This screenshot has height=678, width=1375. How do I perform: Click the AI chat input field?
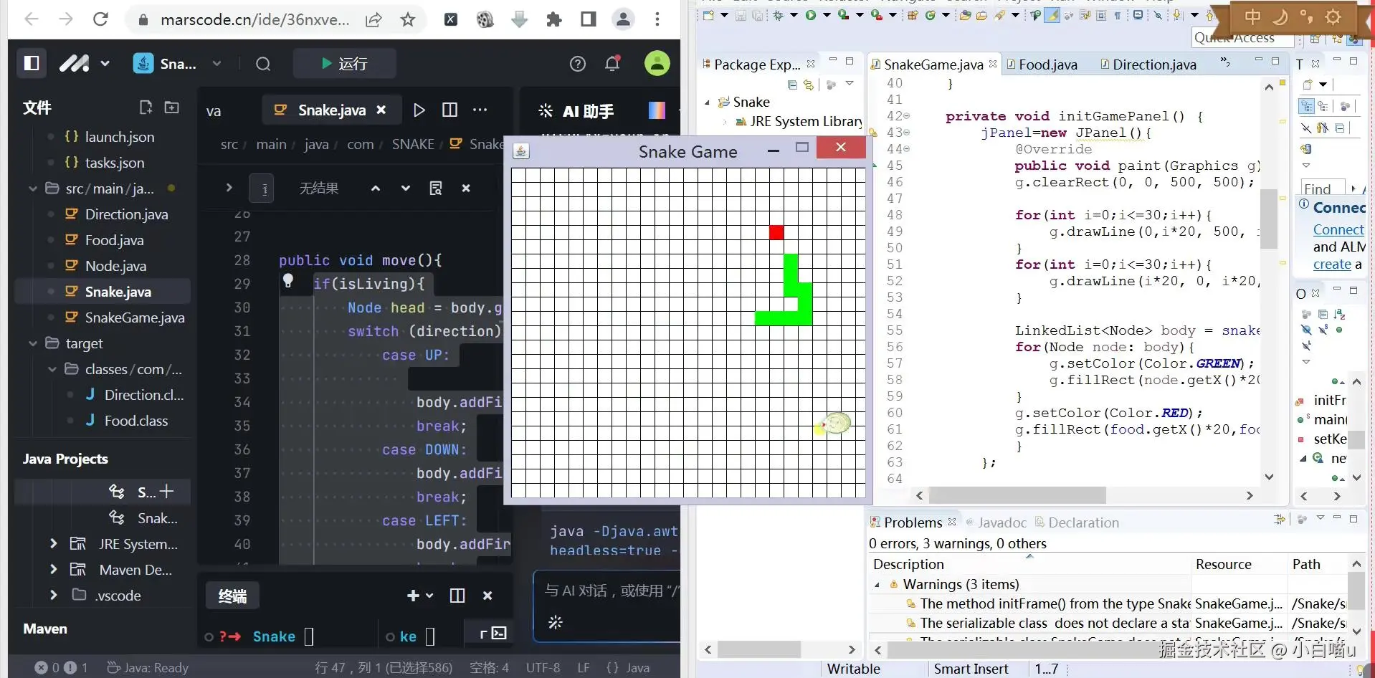point(608,591)
